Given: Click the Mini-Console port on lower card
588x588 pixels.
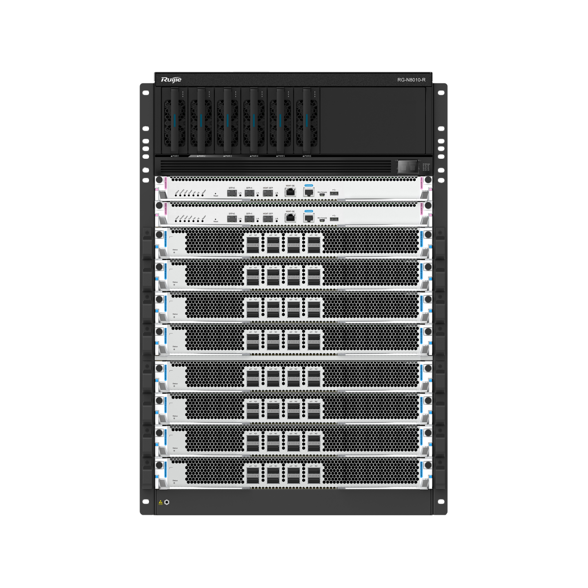Looking at the screenshot, I should tap(322, 220).
